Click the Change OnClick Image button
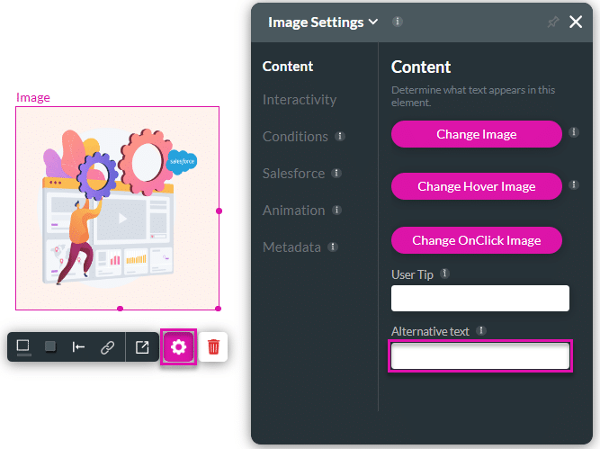The width and height of the screenshot is (600, 449). pyautogui.click(x=477, y=240)
